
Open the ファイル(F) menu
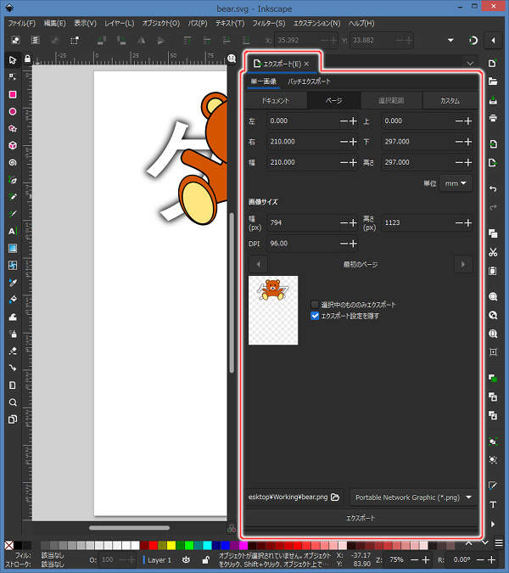pos(22,24)
